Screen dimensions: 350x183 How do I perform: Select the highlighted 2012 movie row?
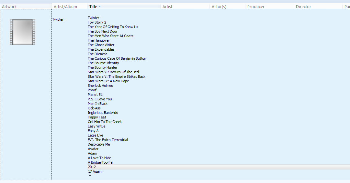[92, 167]
